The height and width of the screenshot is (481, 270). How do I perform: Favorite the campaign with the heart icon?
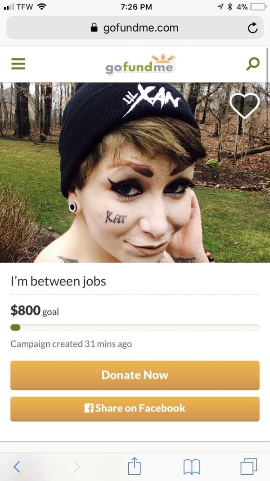coord(244,105)
